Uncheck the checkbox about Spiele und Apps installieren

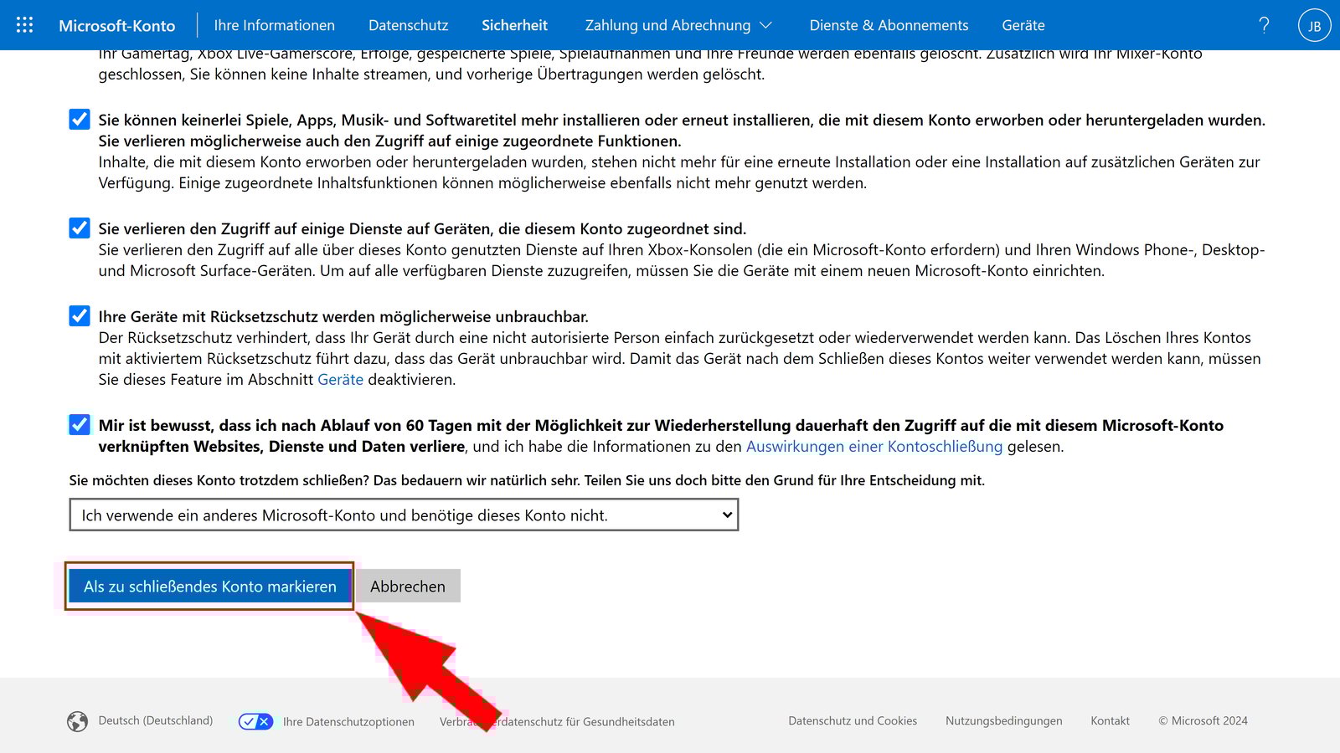pyautogui.click(x=79, y=120)
